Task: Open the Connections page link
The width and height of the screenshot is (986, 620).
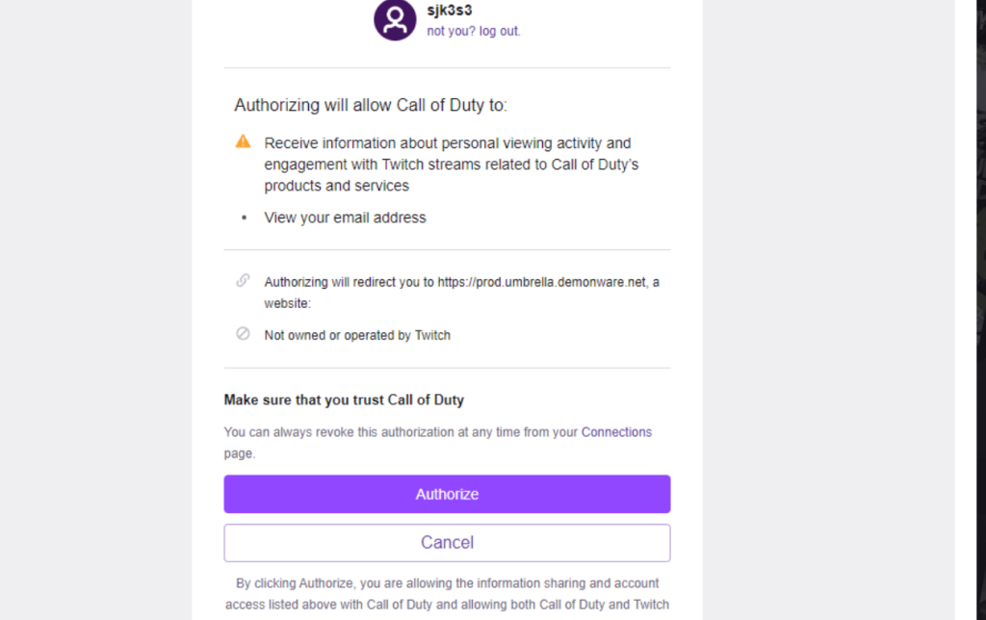Action: pos(616,432)
